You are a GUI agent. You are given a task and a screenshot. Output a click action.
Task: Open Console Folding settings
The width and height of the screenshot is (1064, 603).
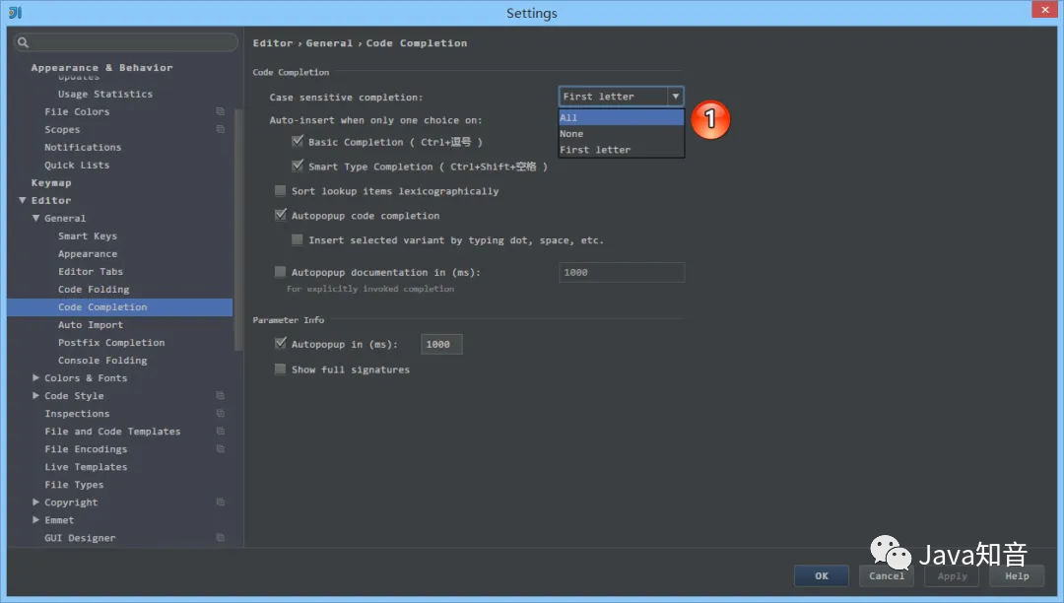(x=102, y=361)
